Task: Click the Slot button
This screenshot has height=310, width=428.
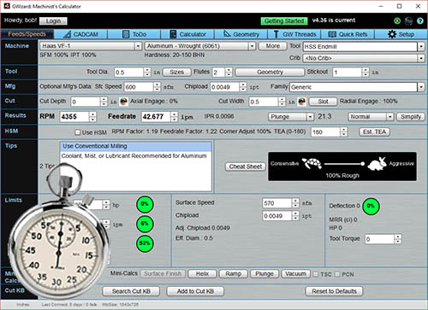Action: click(324, 102)
